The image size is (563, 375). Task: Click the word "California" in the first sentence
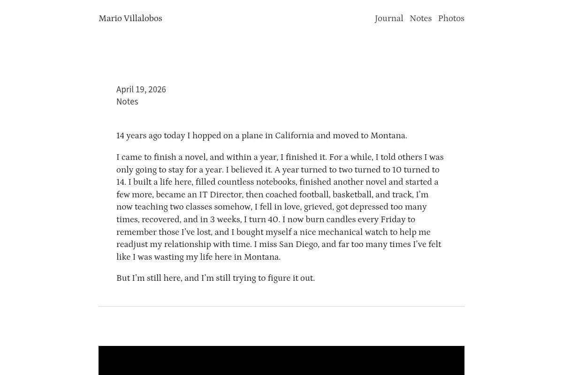click(x=294, y=136)
